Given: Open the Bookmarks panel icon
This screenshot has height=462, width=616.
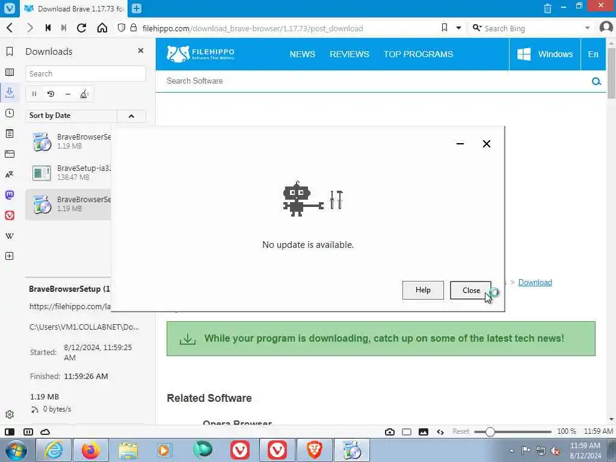Looking at the screenshot, I should (x=10, y=52).
